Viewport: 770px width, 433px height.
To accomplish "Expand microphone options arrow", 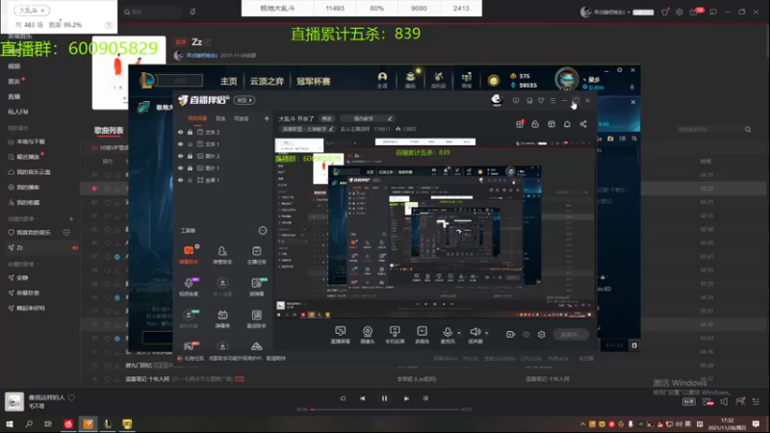I will click(x=459, y=333).
